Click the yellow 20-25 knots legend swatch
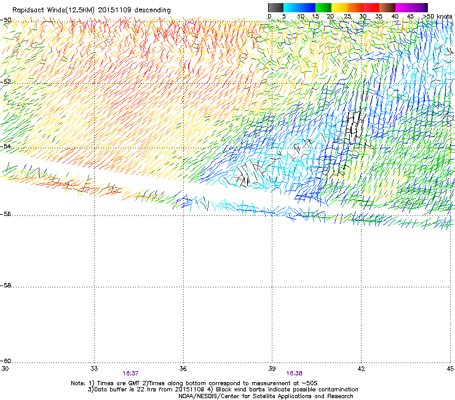This screenshot has height=400, width=455. coord(339,7)
